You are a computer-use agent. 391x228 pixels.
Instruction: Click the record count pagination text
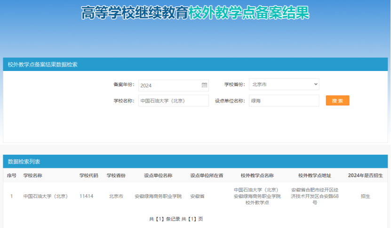pos(176,219)
